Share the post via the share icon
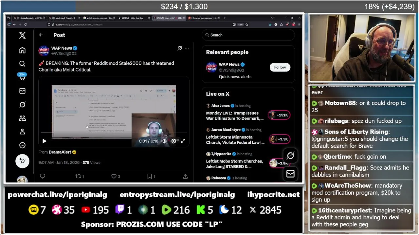The image size is (419, 235). tap(185, 176)
